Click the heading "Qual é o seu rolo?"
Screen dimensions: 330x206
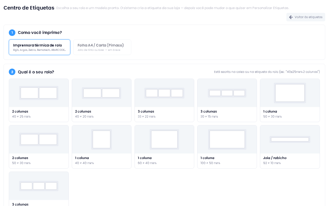(36, 72)
